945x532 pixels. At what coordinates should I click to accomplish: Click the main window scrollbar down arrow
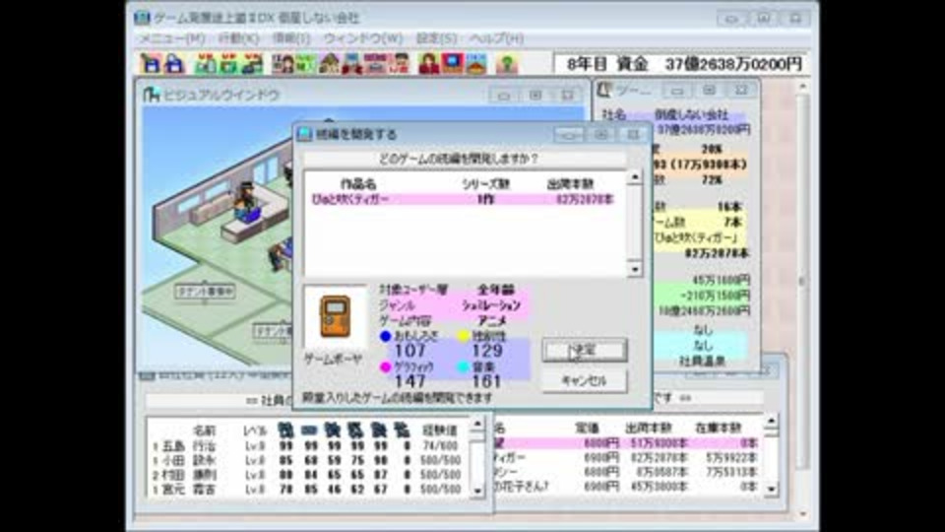[x=802, y=514]
